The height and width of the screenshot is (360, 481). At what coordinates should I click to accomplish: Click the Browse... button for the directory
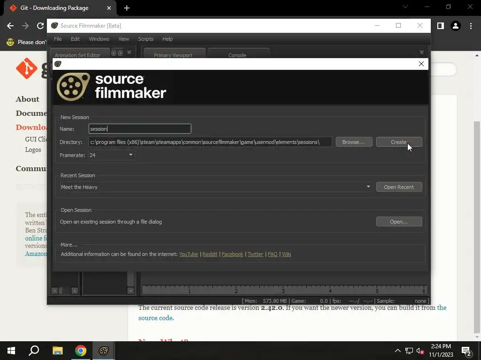(354, 142)
